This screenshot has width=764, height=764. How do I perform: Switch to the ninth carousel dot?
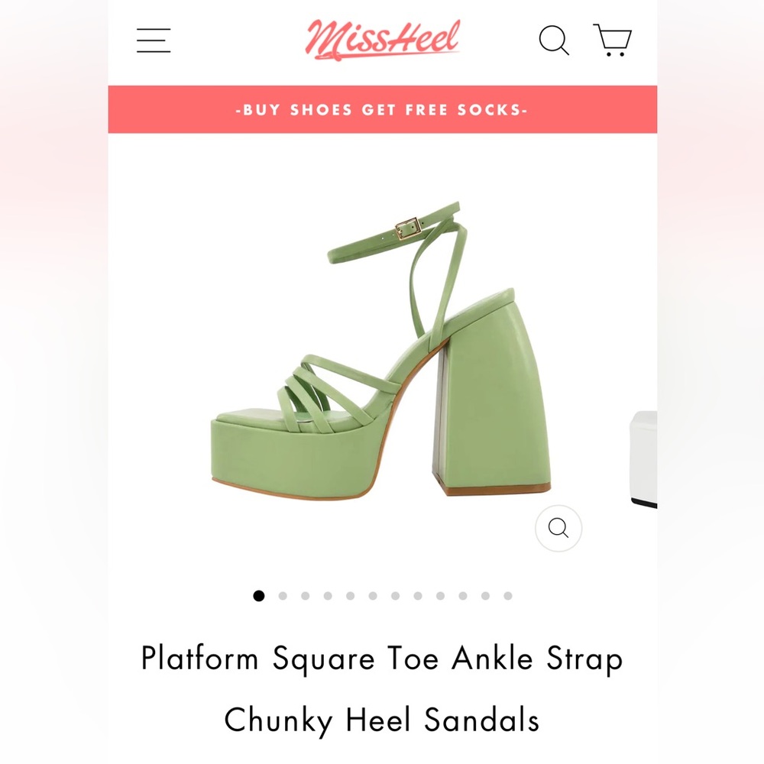(441, 596)
